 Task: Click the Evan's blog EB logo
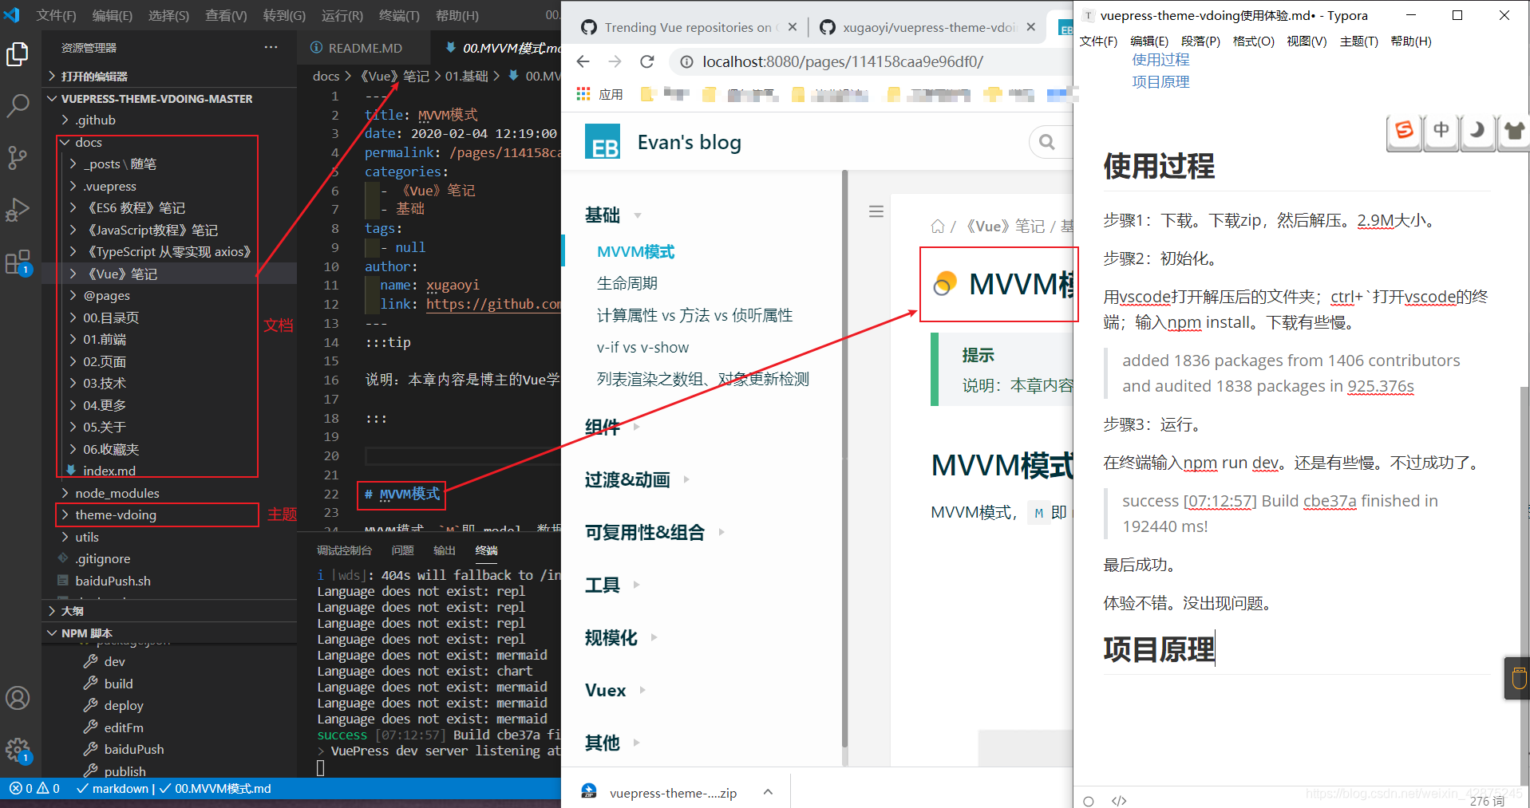603,142
